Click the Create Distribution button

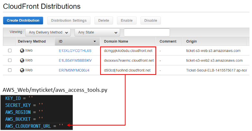(x=23, y=21)
